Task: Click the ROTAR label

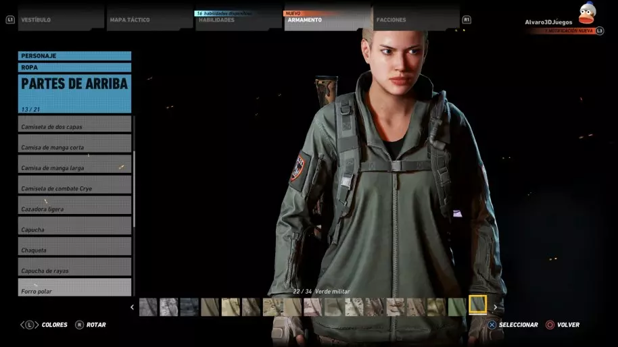Action: 96,325
